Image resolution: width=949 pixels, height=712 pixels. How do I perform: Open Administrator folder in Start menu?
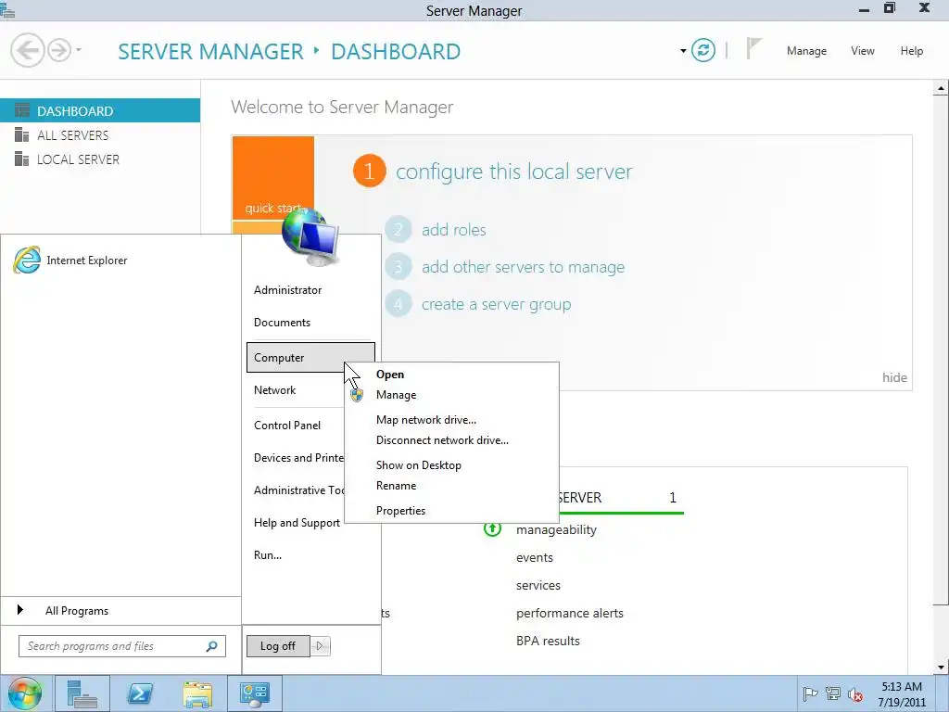tap(287, 290)
